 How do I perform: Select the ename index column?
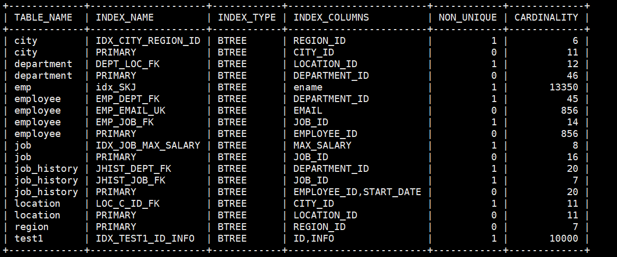click(x=308, y=87)
